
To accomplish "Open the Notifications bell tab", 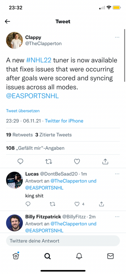I will click(x=79, y=256).
